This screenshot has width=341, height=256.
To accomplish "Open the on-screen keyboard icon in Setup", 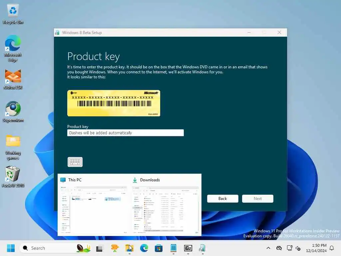I will 75,162.
